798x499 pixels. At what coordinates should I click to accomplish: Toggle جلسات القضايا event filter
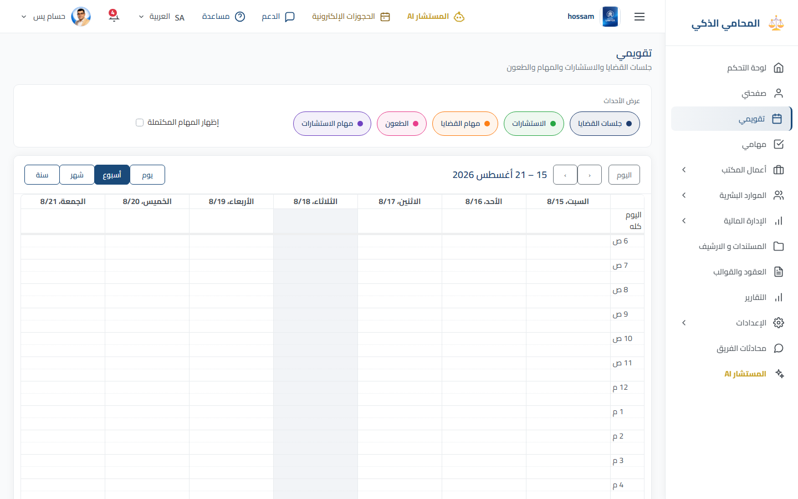tap(605, 124)
